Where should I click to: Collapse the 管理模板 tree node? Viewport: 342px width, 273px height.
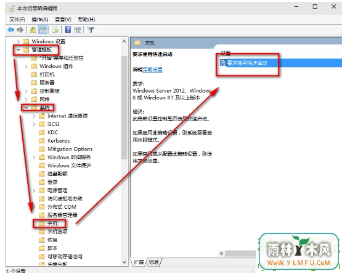(18, 50)
